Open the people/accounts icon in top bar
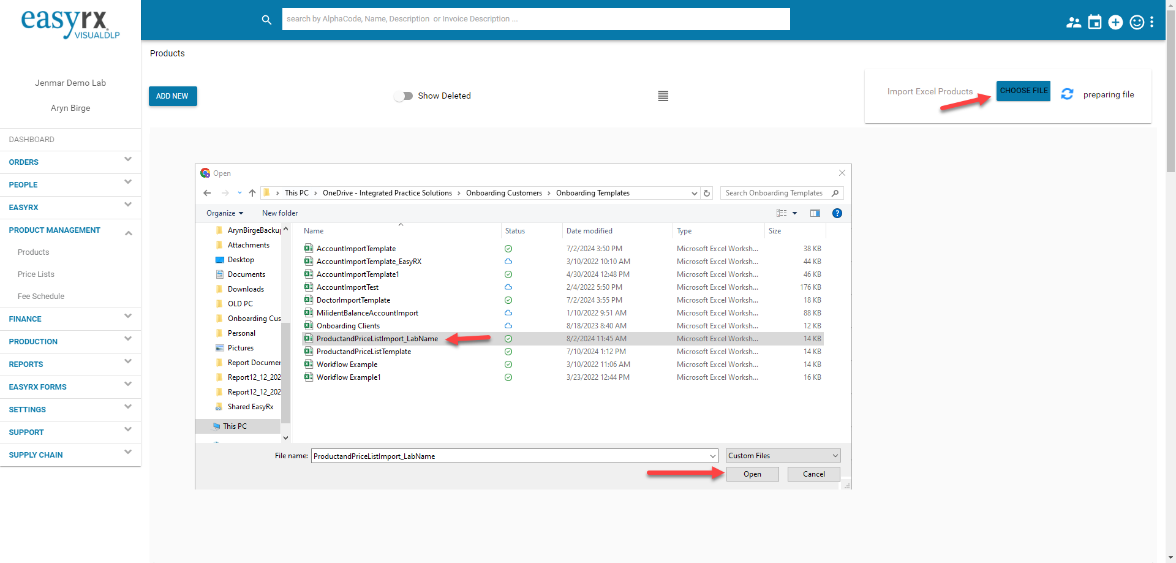 [x=1073, y=23]
